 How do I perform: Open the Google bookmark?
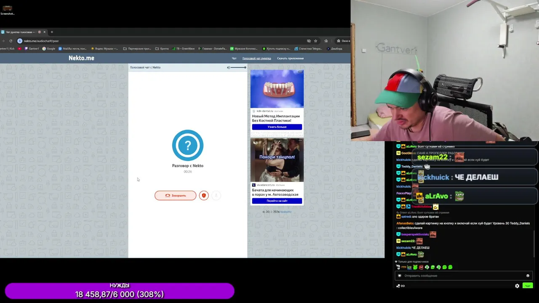click(49, 48)
